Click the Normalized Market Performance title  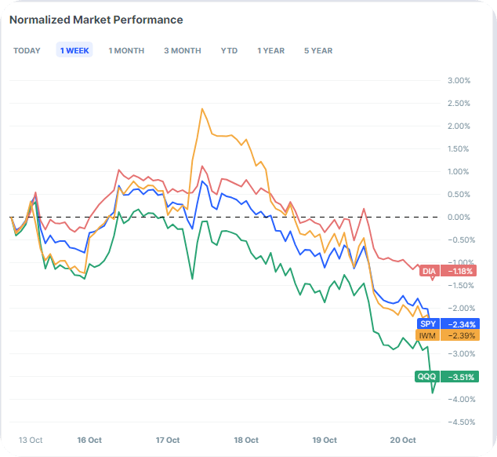point(96,20)
